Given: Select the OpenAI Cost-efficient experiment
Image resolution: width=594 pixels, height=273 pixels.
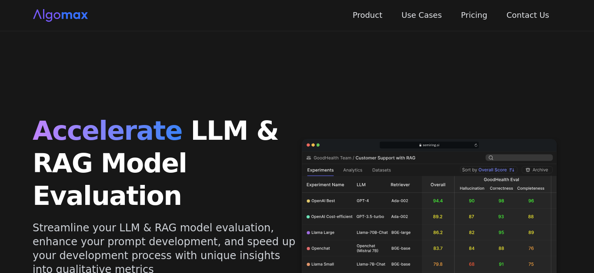Looking at the screenshot, I should point(332,217).
